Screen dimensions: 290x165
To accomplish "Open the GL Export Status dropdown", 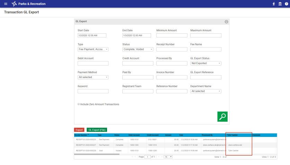I will pyautogui.click(x=206, y=63).
